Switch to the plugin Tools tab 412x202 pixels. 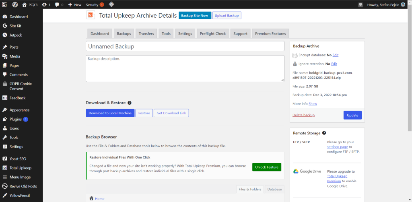pos(166,34)
